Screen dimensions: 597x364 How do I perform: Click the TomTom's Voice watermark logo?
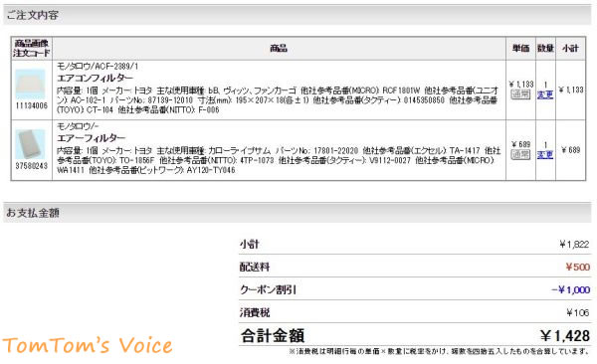pyautogui.click(x=88, y=345)
